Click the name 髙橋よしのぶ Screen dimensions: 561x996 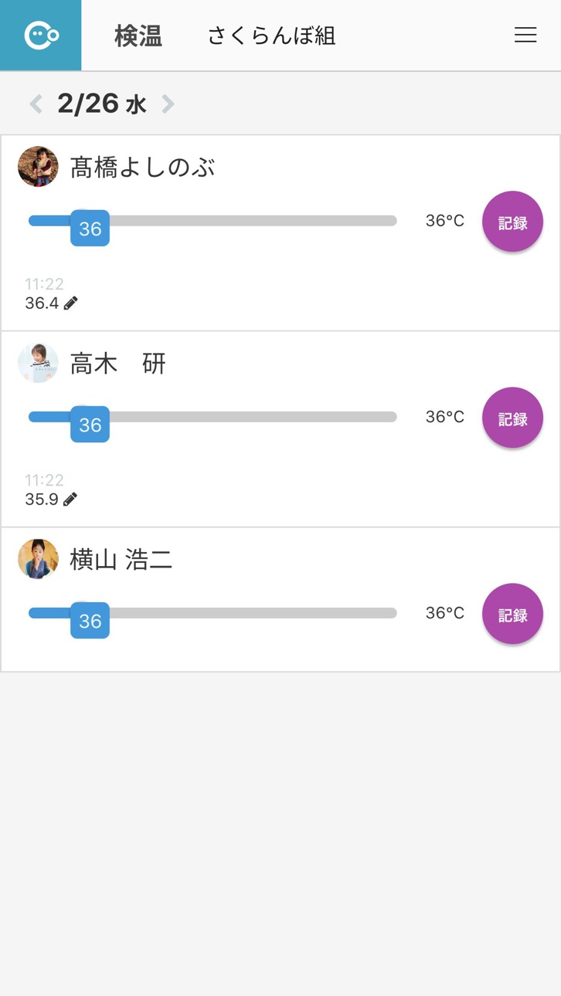(142, 168)
